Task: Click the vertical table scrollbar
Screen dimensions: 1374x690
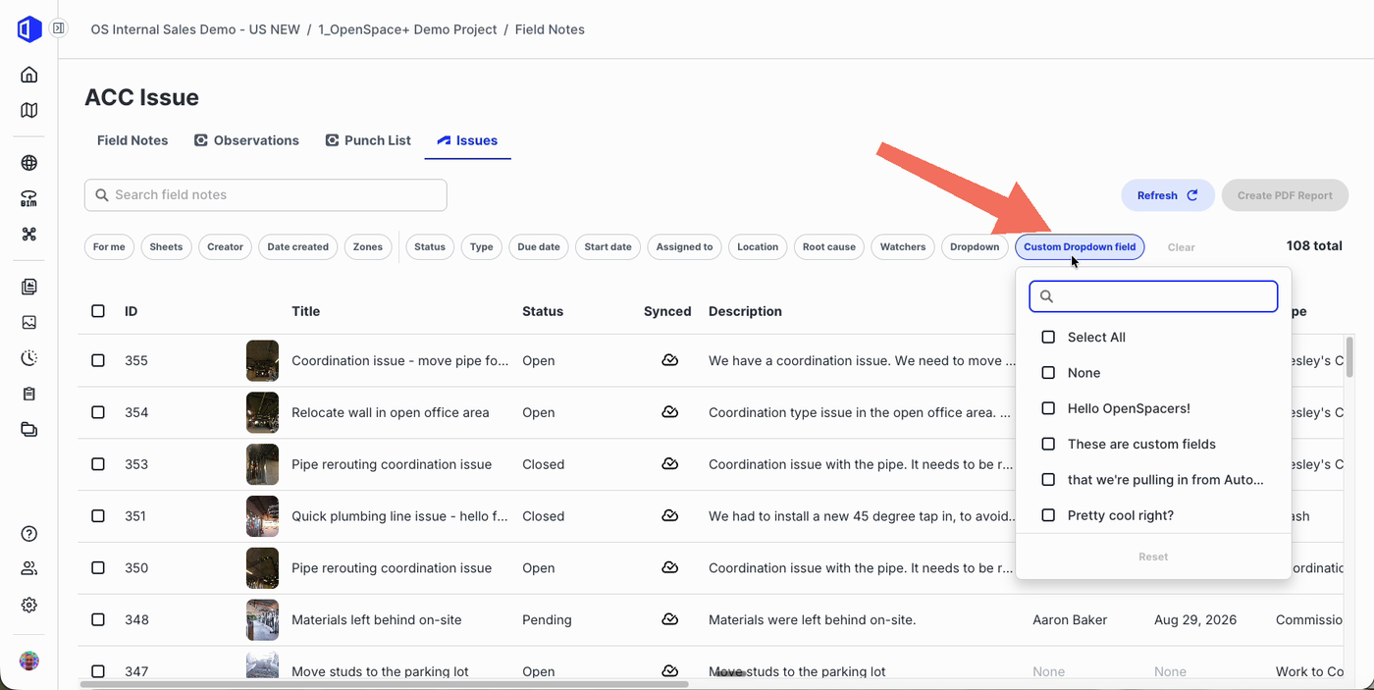Action: 1350,357
